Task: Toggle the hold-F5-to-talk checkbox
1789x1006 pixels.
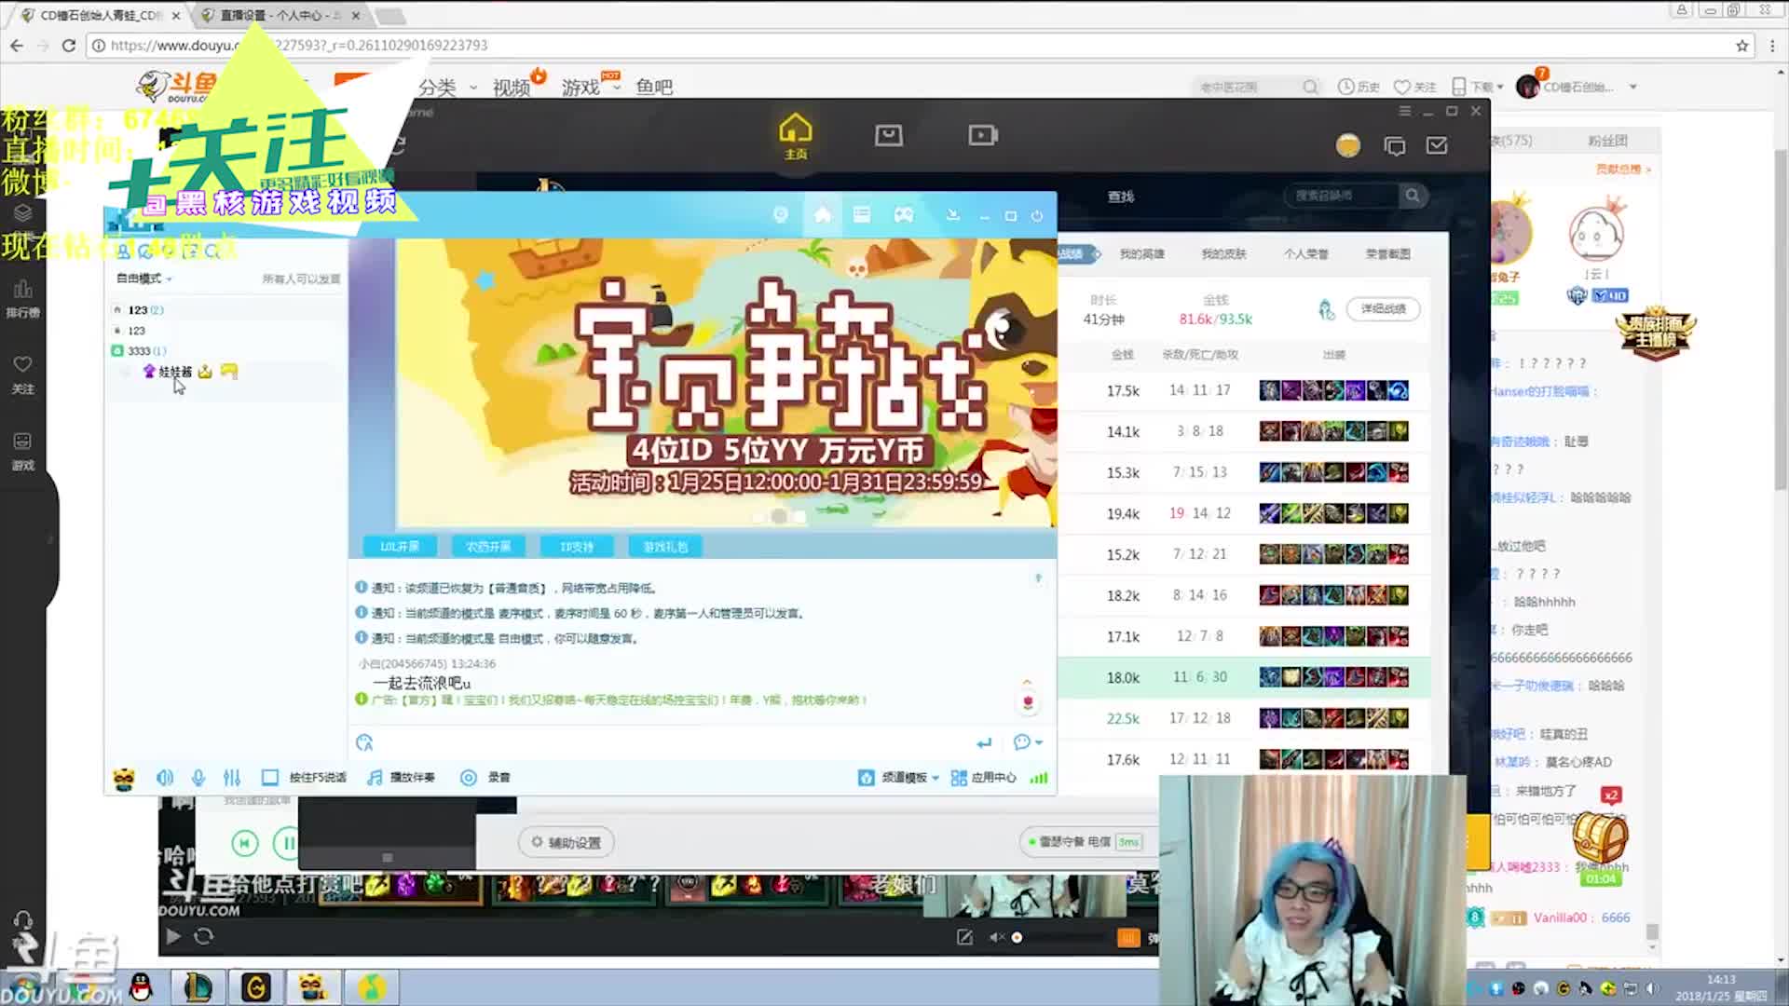Action: (270, 778)
